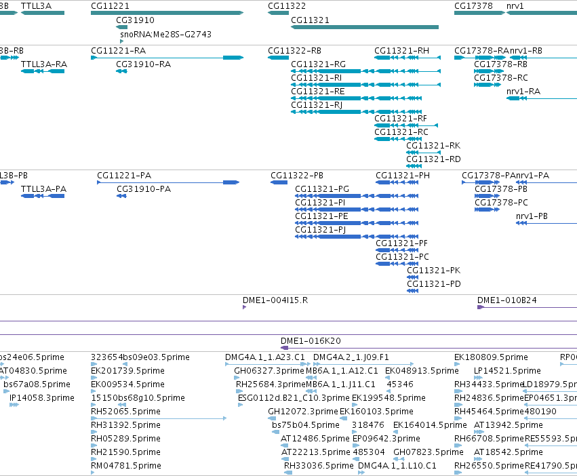Screen dimensions: 577x476
Task: Open transcript CG11321-RC
Action: click(401, 132)
